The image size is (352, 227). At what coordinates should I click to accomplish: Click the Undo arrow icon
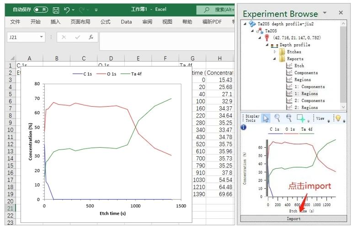coord(67,10)
